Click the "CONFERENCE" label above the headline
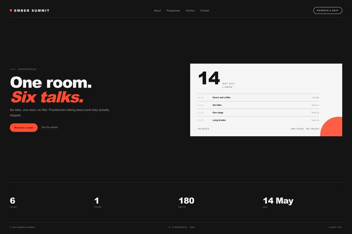This screenshot has height=234, width=352. click(x=27, y=69)
